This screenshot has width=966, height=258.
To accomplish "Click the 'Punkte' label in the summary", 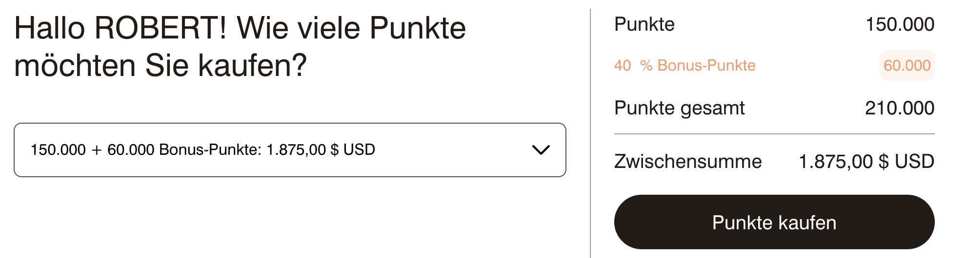I will [x=644, y=24].
